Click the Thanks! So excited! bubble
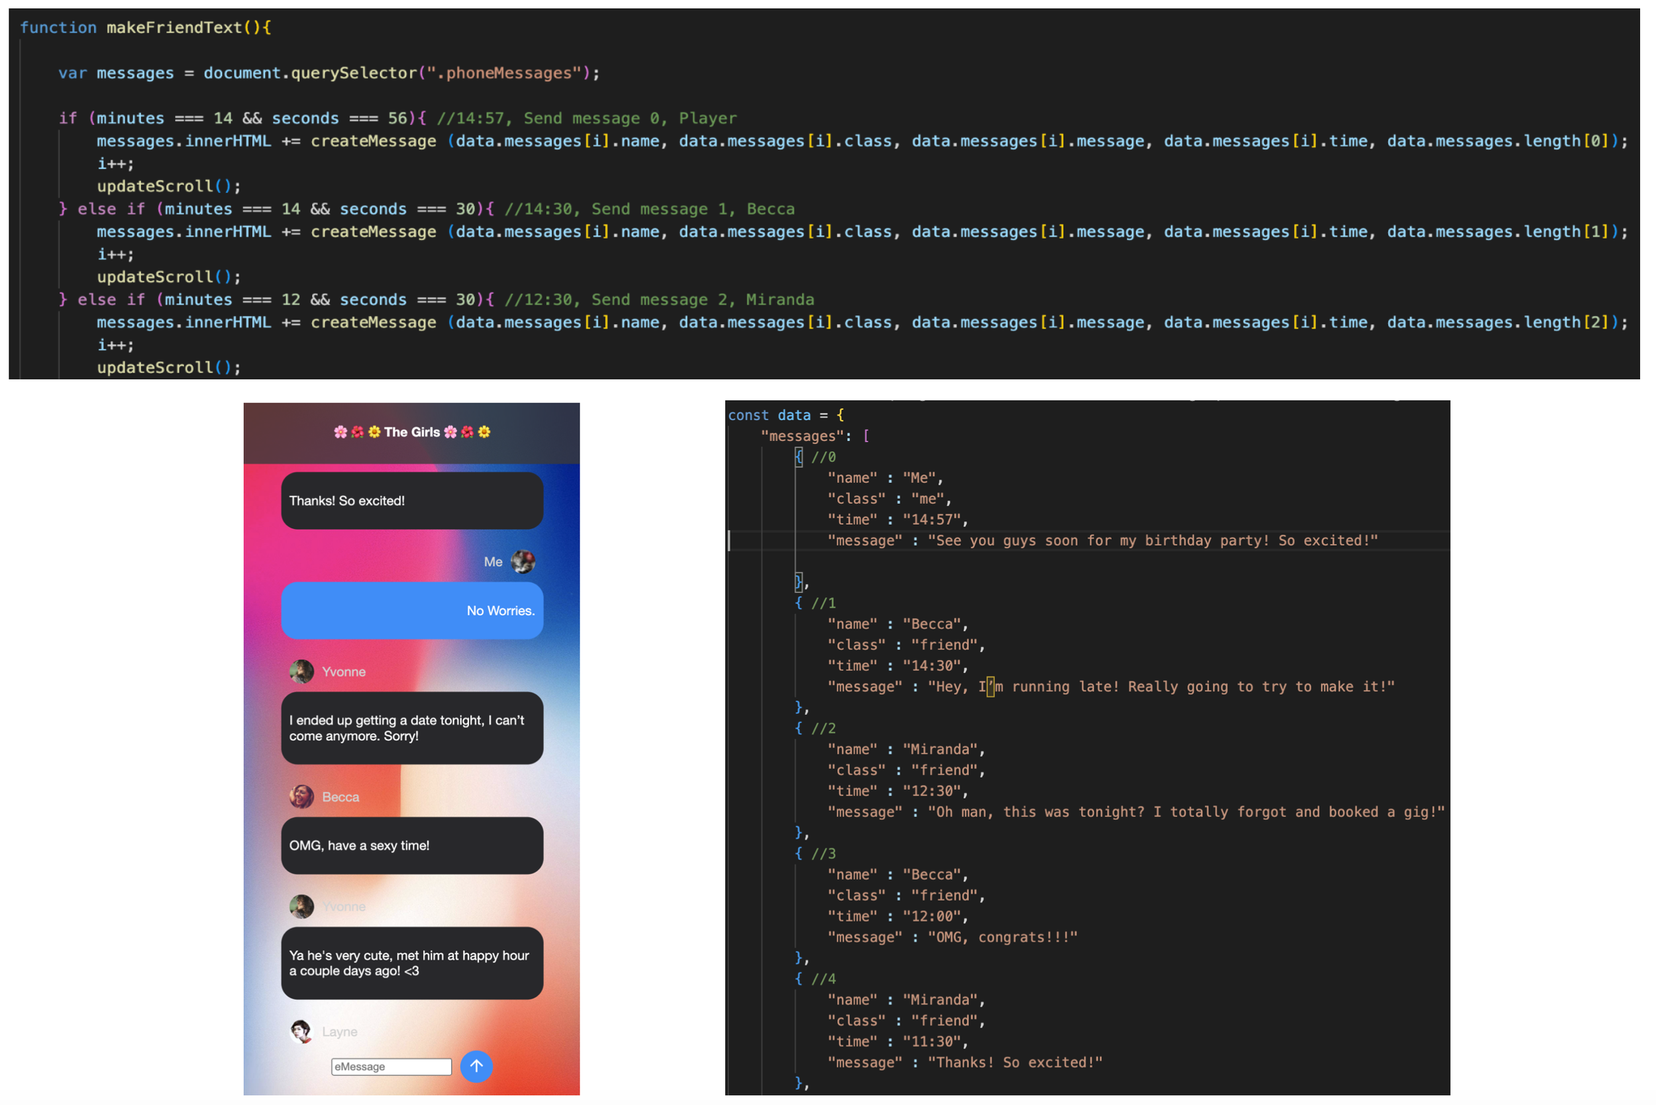The width and height of the screenshot is (1656, 1105). [412, 501]
